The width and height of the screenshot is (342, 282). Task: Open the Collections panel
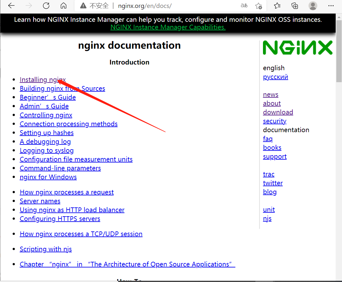point(295,5)
